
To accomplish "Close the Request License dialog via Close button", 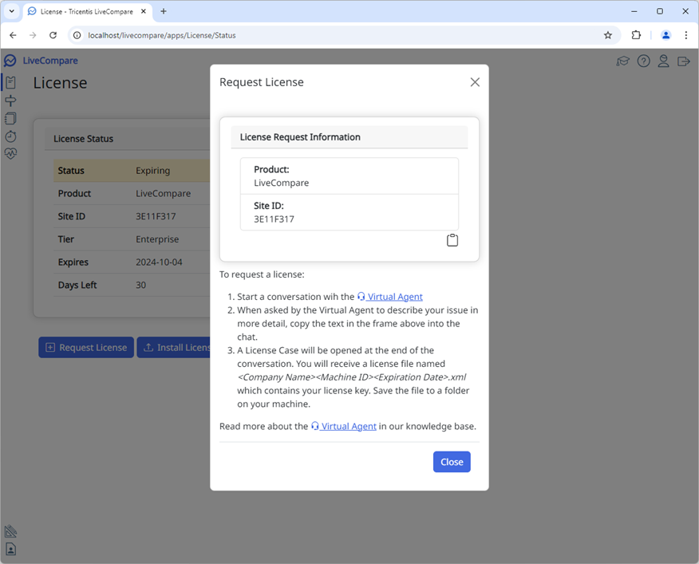I will (x=452, y=461).
